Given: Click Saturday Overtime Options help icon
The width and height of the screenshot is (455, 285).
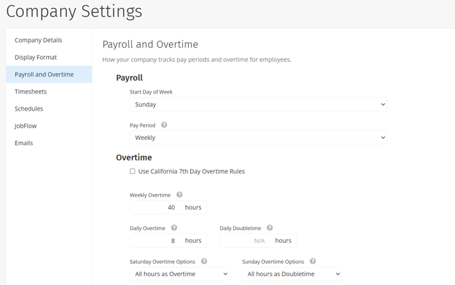Looking at the screenshot, I should point(204,261).
